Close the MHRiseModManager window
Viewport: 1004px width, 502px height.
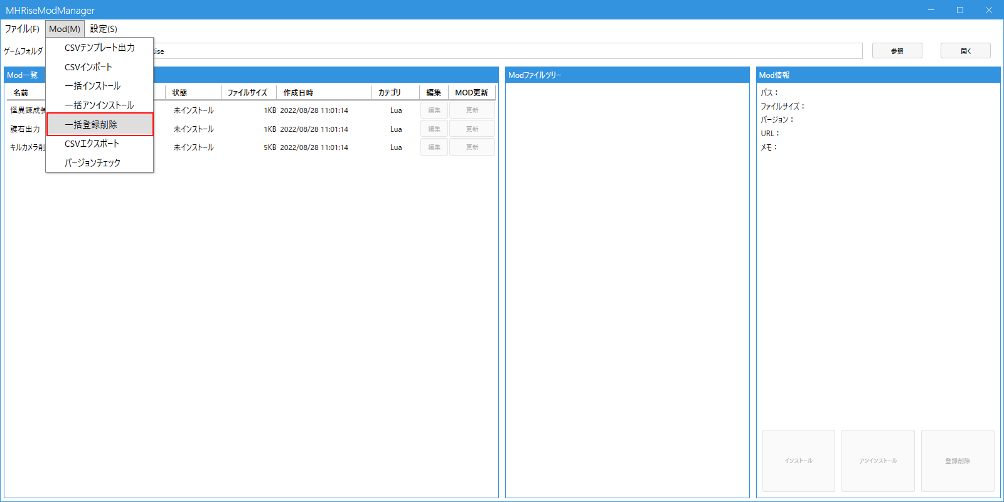[989, 10]
